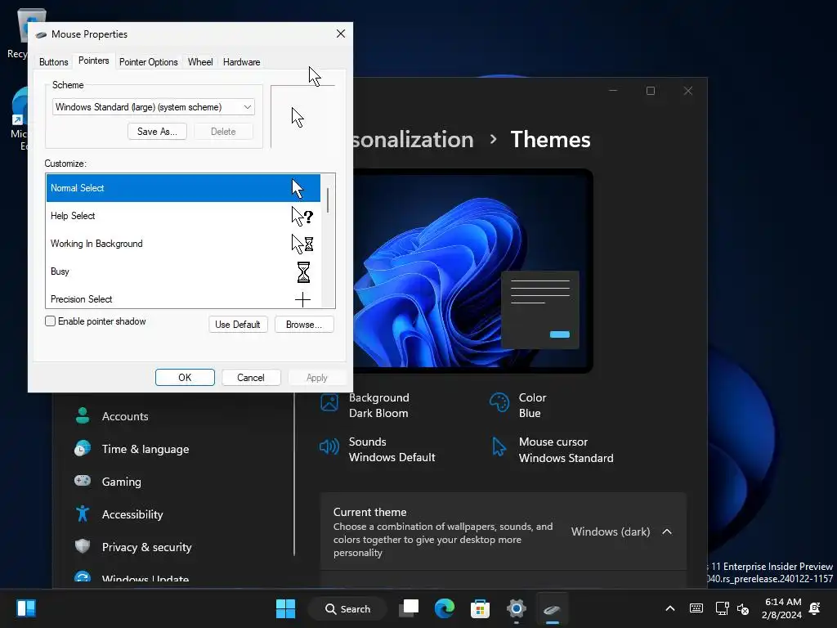Open Task View from taskbar
Viewport: 837px width, 628px height.
[409, 608]
